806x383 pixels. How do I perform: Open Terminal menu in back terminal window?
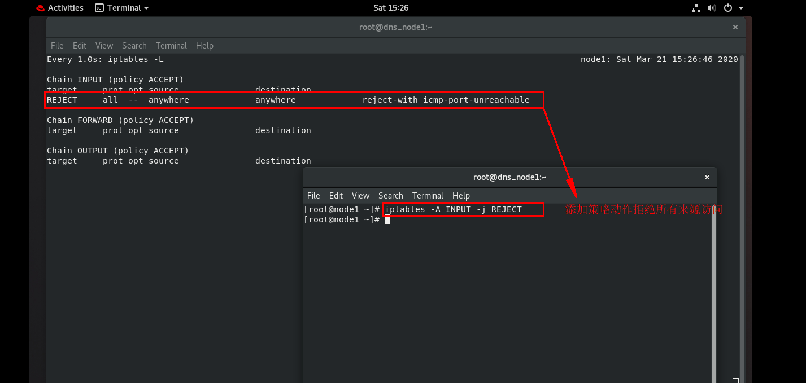[171, 46]
